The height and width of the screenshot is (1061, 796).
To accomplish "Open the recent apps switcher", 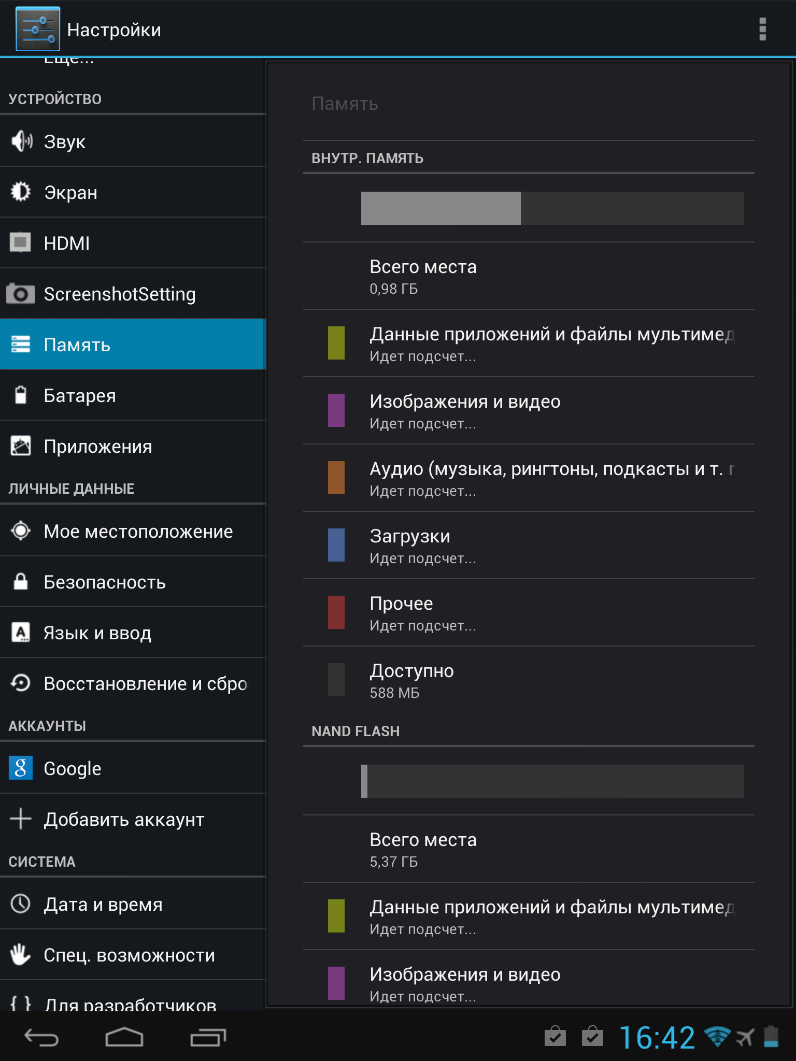I will [x=208, y=1037].
